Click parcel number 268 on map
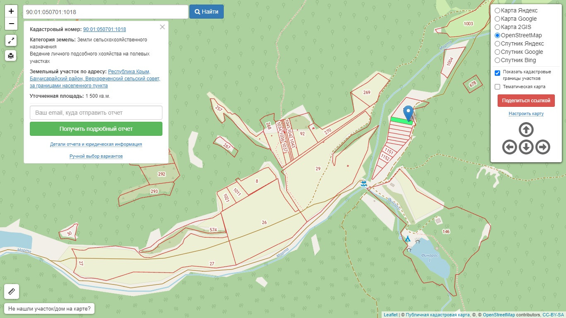The width and height of the screenshot is (566, 318). 268,125
